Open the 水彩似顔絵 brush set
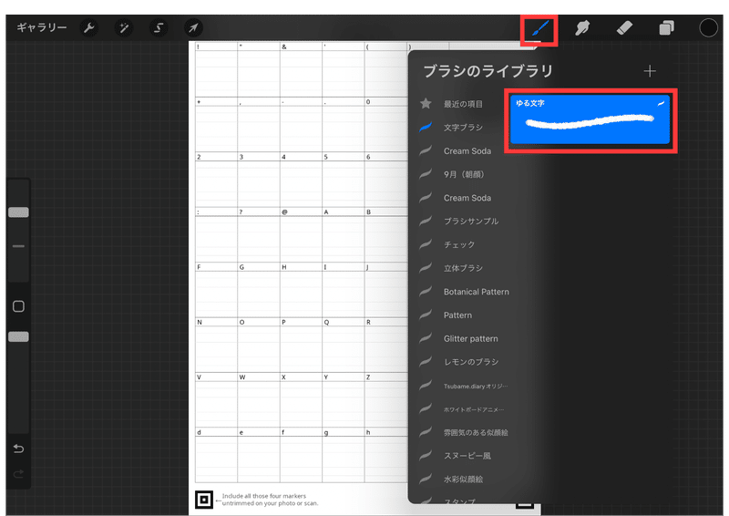The height and width of the screenshot is (516, 729). pyautogui.click(x=463, y=480)
